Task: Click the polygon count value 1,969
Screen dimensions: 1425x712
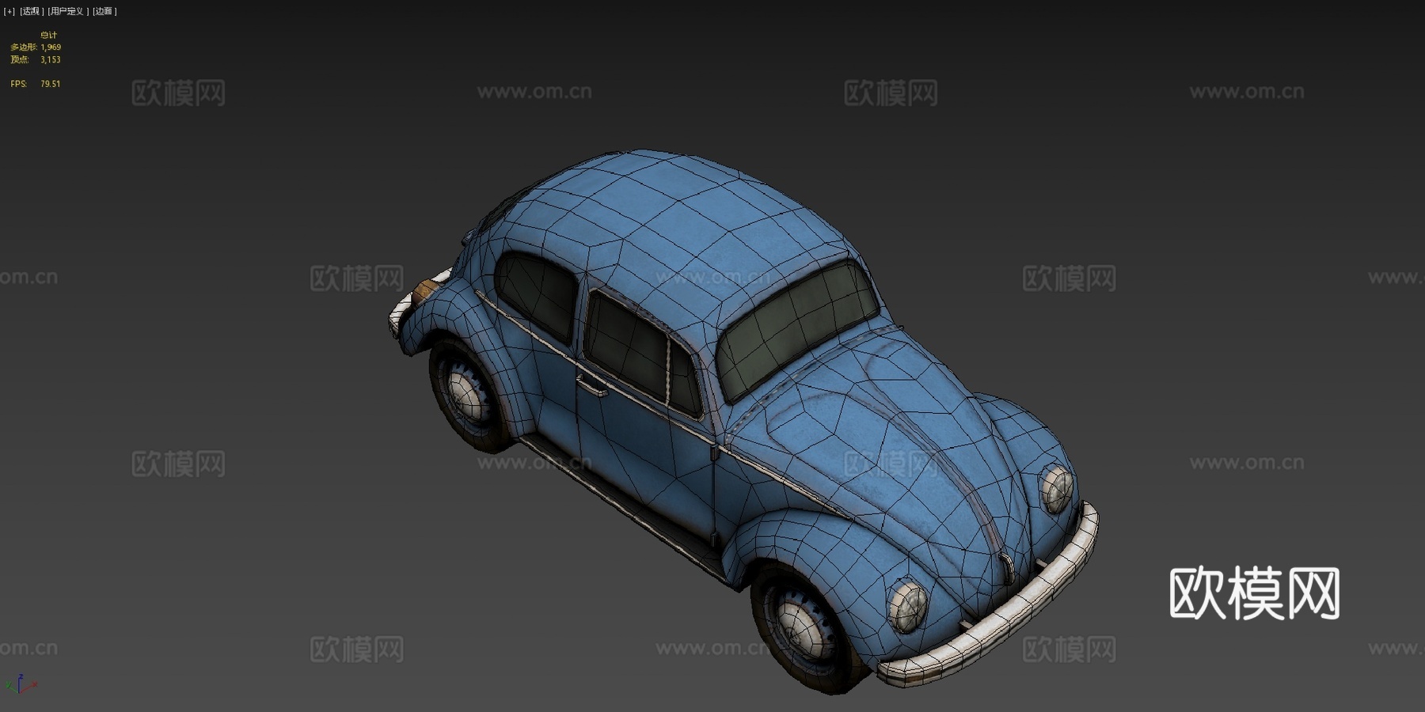Action: (x=51, y=47)
